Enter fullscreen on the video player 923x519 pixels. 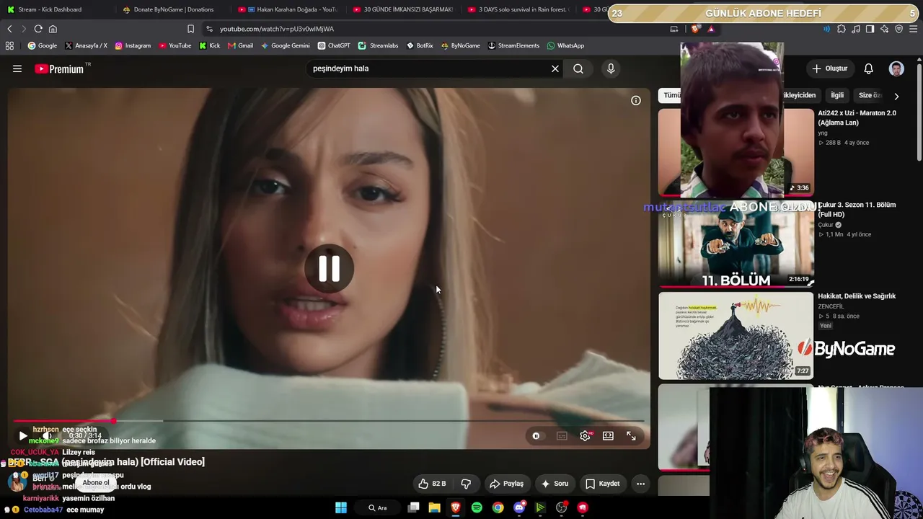pyautogui.click(x=631, y=436)
